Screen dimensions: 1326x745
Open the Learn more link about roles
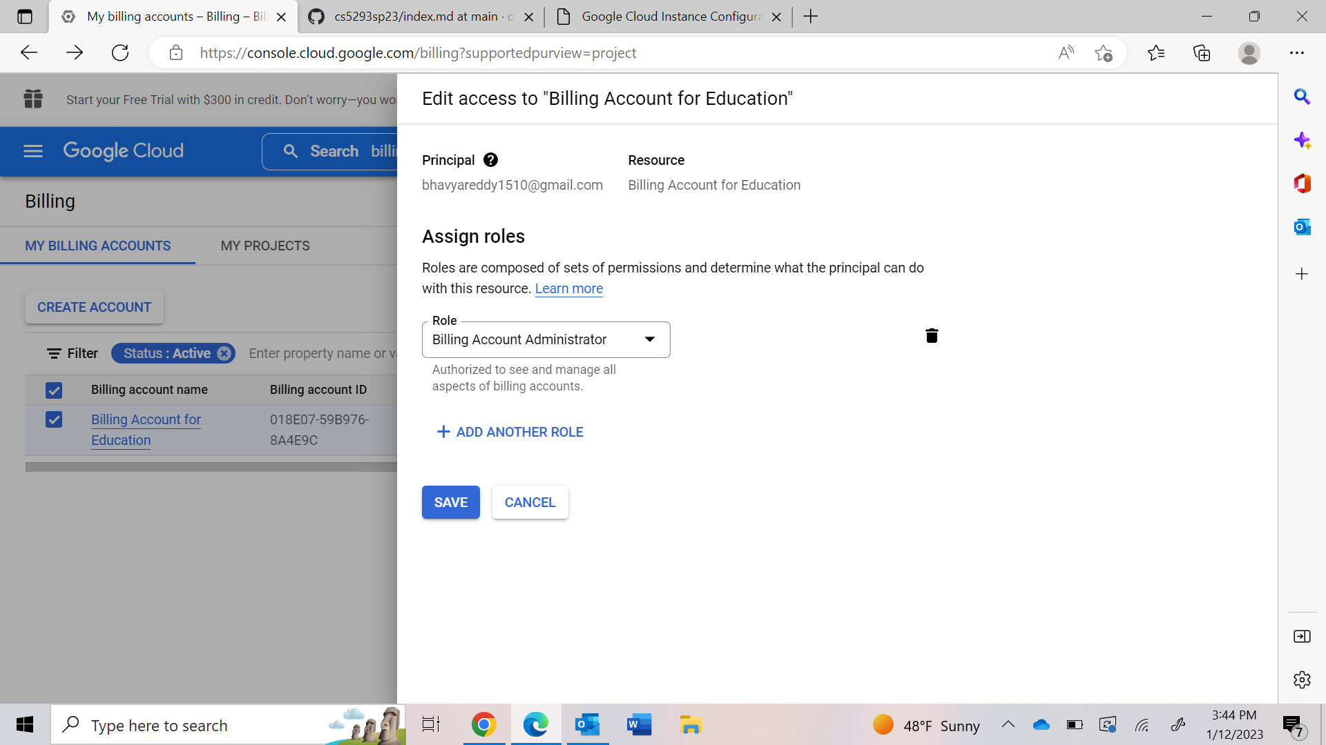pos(569,289)
